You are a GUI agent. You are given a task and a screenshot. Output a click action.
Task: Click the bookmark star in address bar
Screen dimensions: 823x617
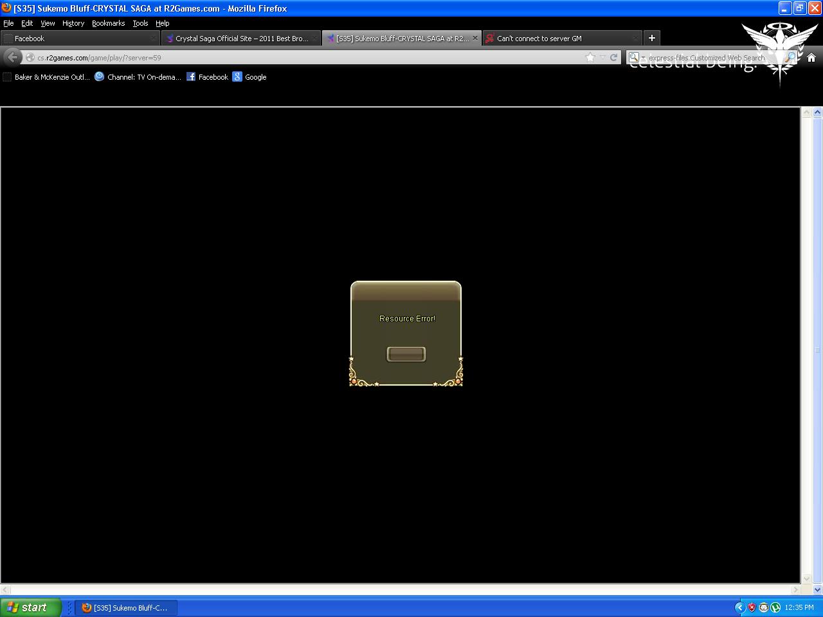coord(590,57)
